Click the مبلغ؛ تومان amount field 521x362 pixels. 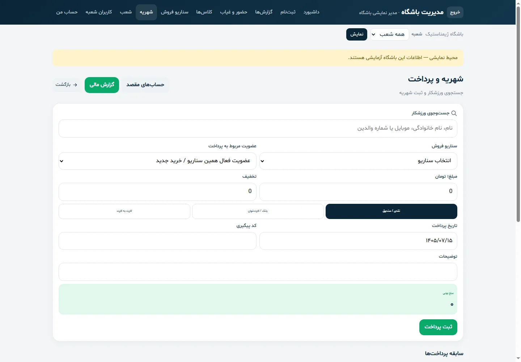pyautogui.click(x=358, y=191)
